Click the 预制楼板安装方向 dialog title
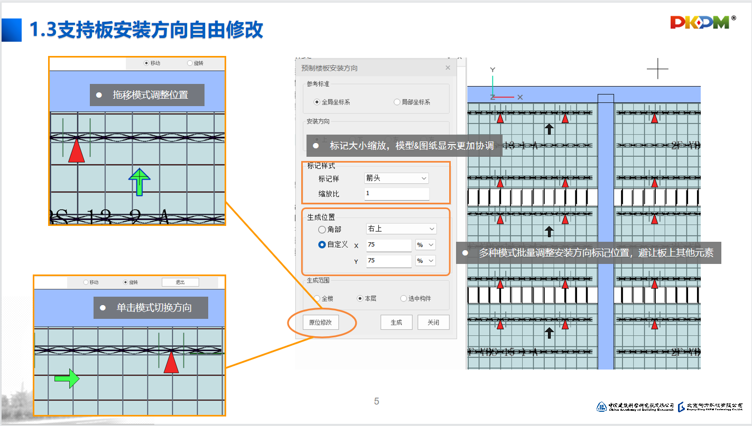 click(x=329, y=68)
